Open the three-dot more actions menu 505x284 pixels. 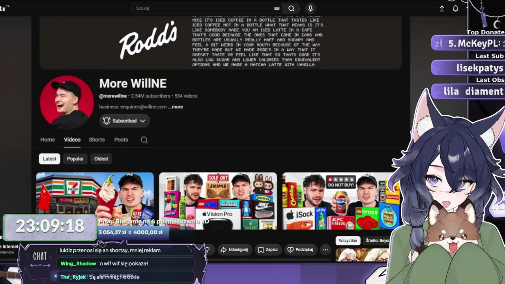[x=325, y=250]
